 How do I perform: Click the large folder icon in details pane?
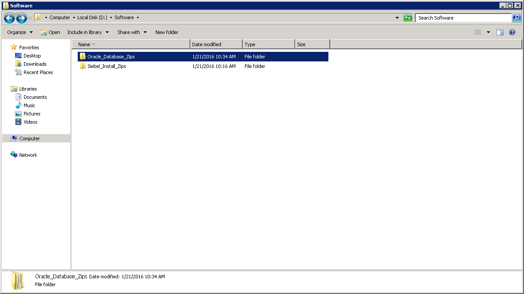[x=18, y=281]
